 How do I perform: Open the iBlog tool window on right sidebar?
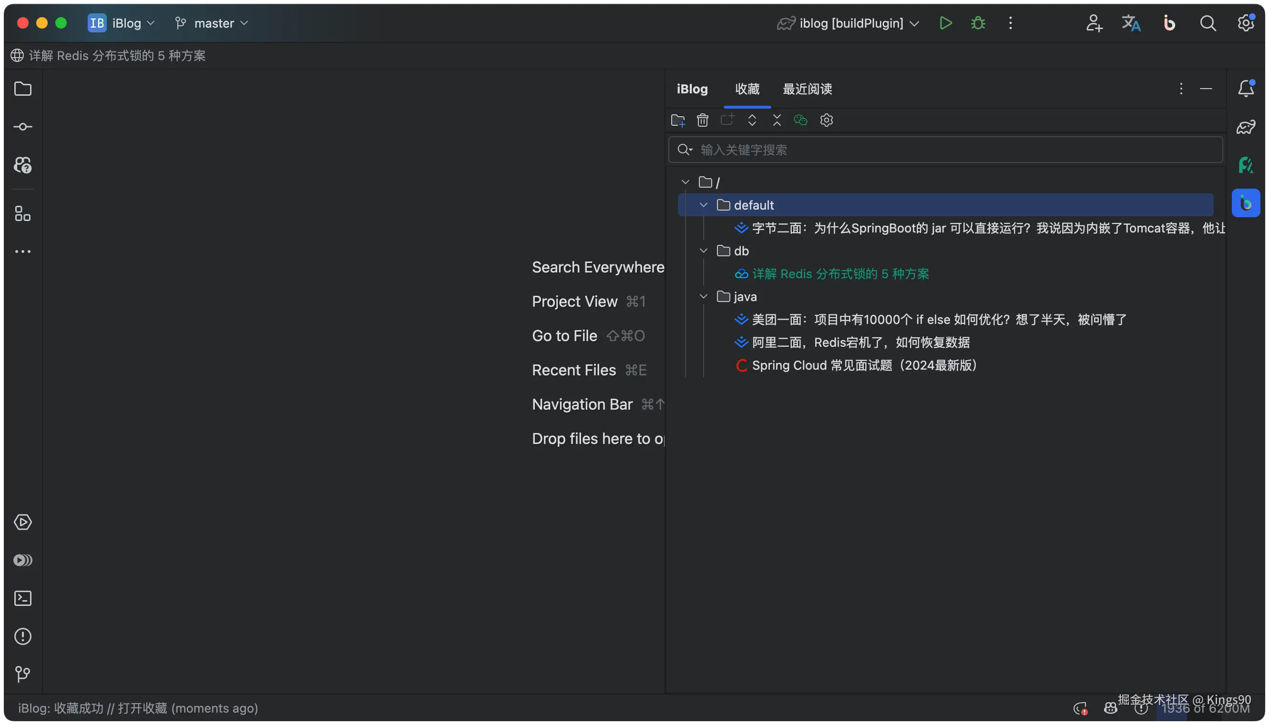[x=1246, y=203]
